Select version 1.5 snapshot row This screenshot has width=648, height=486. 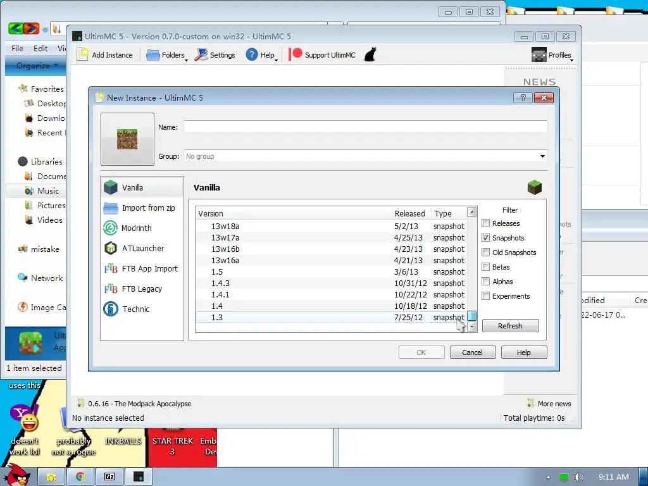(x=331, y=271)
